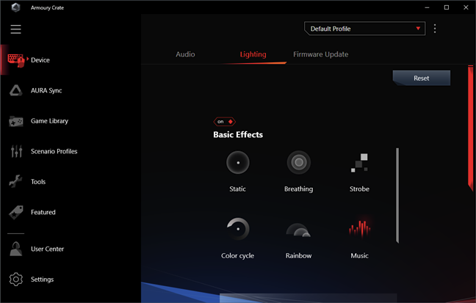
Task: Click the Breathing effect label
Action: [x=298, y=189]
